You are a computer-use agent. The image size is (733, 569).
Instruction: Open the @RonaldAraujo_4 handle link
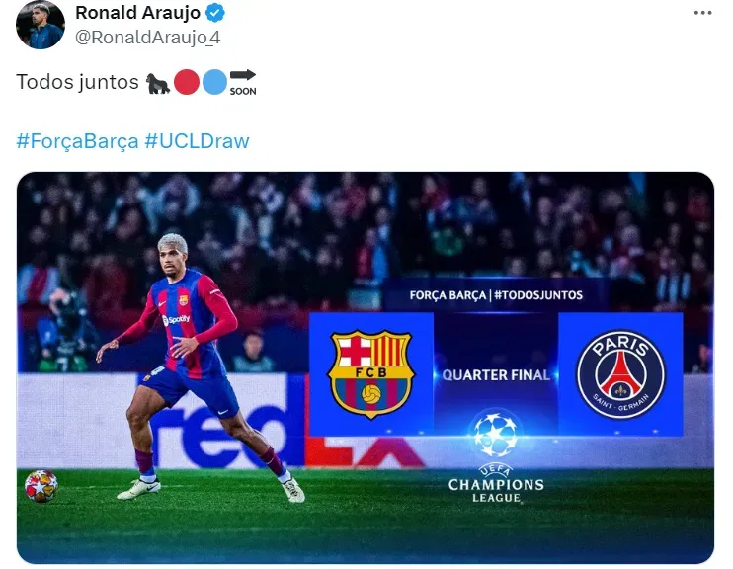tap(147, 38)
